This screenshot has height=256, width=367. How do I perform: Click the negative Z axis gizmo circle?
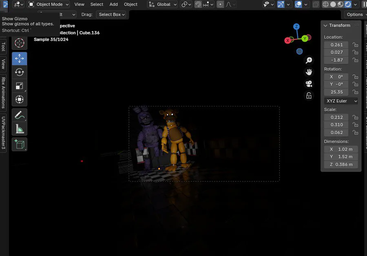coord(299,51)
